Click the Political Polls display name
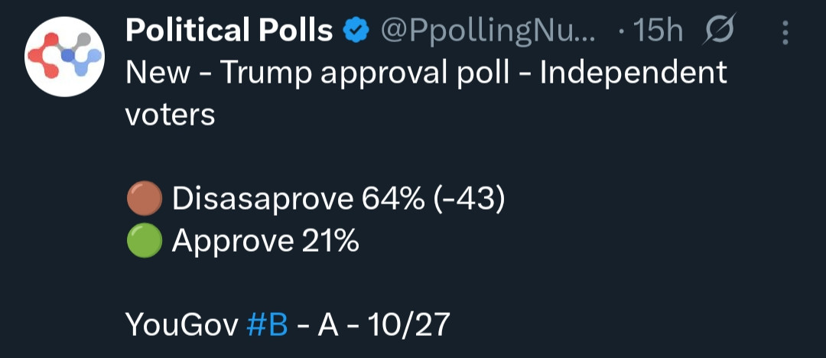 tap(229, 31)
